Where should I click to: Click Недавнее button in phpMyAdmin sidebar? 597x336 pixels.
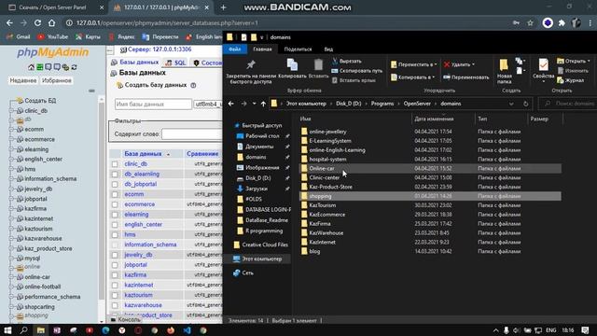23,81
